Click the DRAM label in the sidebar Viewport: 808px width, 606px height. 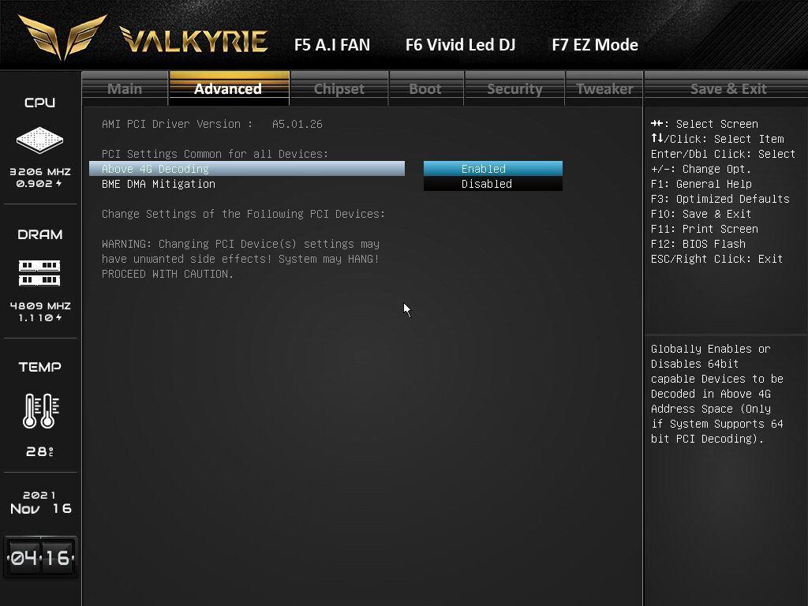(x=39, y=234)
